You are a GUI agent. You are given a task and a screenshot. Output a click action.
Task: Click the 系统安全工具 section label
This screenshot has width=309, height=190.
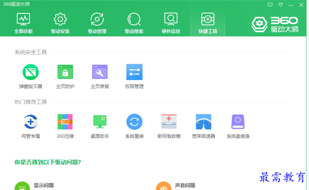[x=31, y=52]
